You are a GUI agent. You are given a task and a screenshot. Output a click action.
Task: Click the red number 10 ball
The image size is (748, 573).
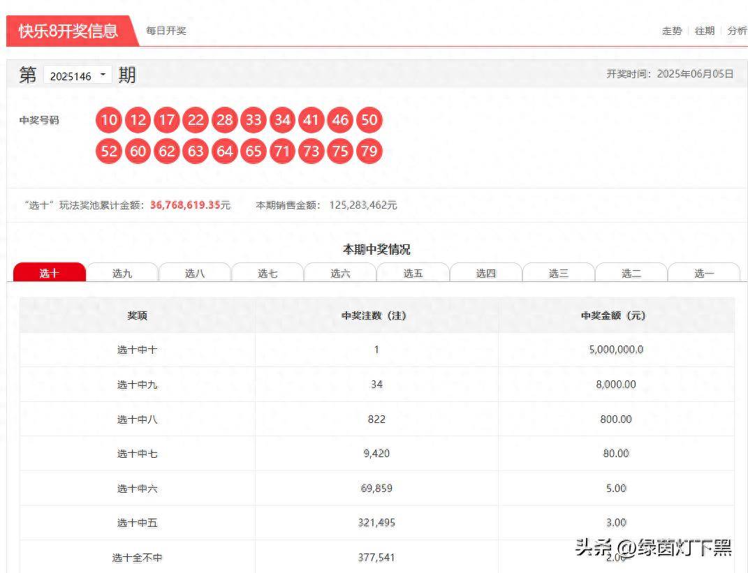pos(109,120)
